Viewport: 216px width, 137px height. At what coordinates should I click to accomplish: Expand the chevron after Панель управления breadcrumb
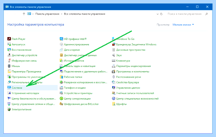coord(62,14)
